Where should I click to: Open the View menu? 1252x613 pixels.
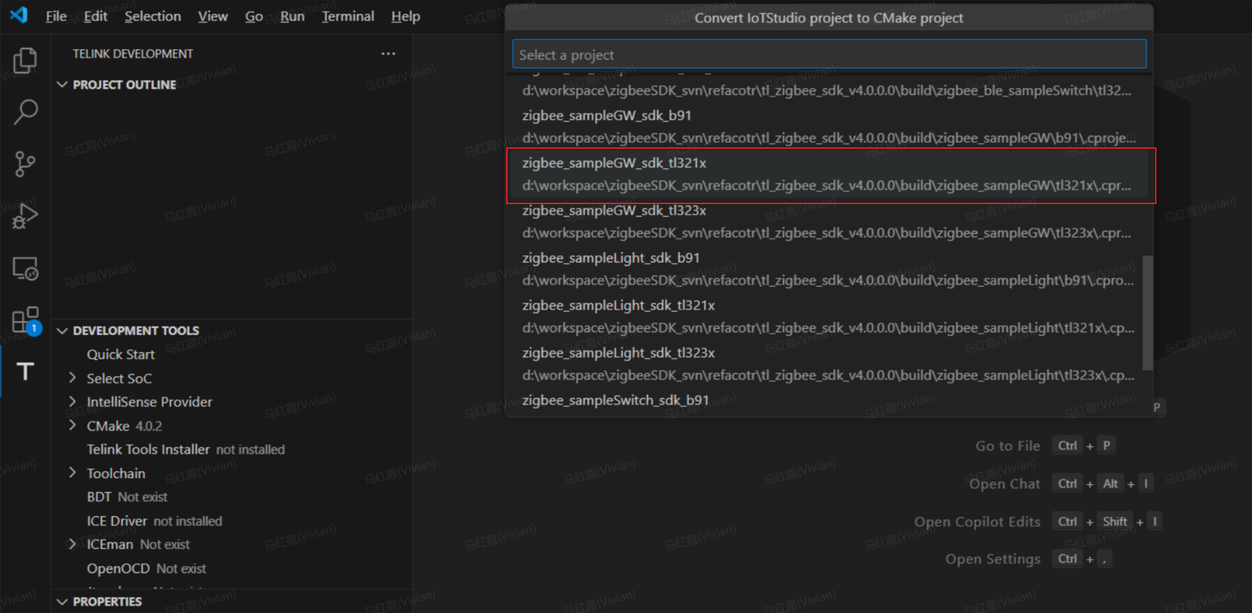[213, 16]
